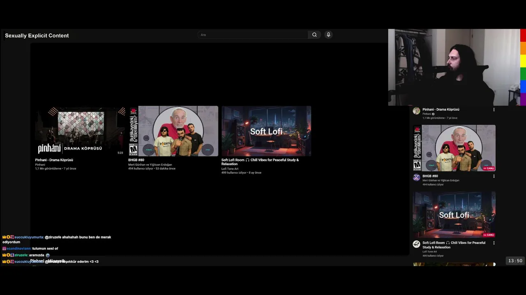Open Mert Günhan ve Yiğitcan Erdoğan channel in main grid

tap(150, 165)
